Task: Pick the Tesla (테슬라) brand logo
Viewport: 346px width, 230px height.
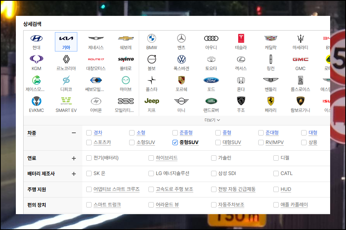Action: (241, 38)
